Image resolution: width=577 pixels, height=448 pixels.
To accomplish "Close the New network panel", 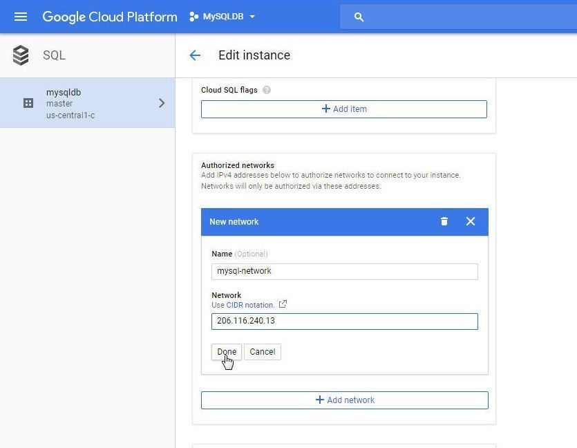I will point(471,221).
